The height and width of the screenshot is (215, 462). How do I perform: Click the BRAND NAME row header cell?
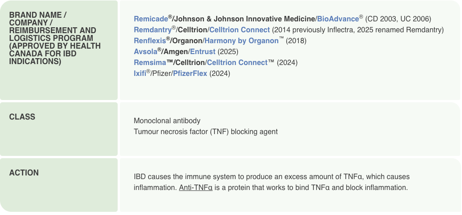pos(59,50)
